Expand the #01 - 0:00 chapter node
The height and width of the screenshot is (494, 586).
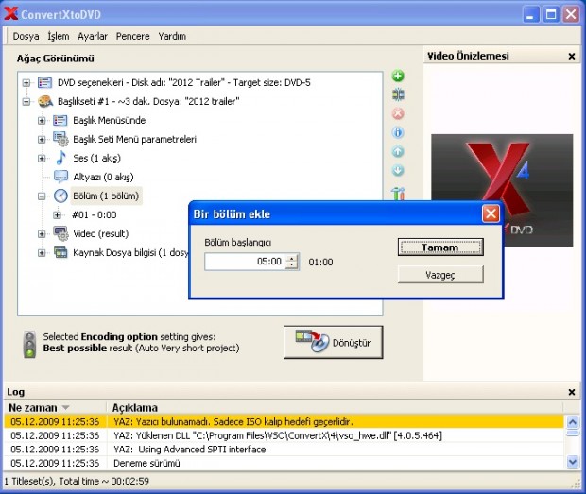click(x=57, y=215)
